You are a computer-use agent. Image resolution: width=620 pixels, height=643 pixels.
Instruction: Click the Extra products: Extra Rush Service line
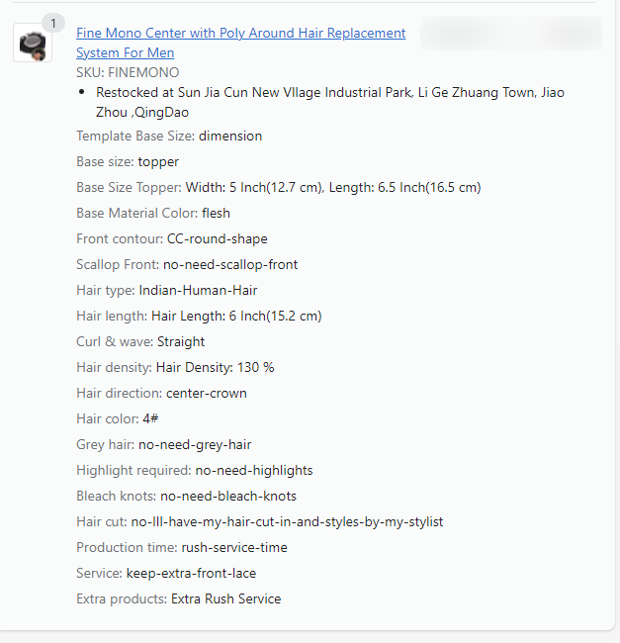[x=178, y=598]
